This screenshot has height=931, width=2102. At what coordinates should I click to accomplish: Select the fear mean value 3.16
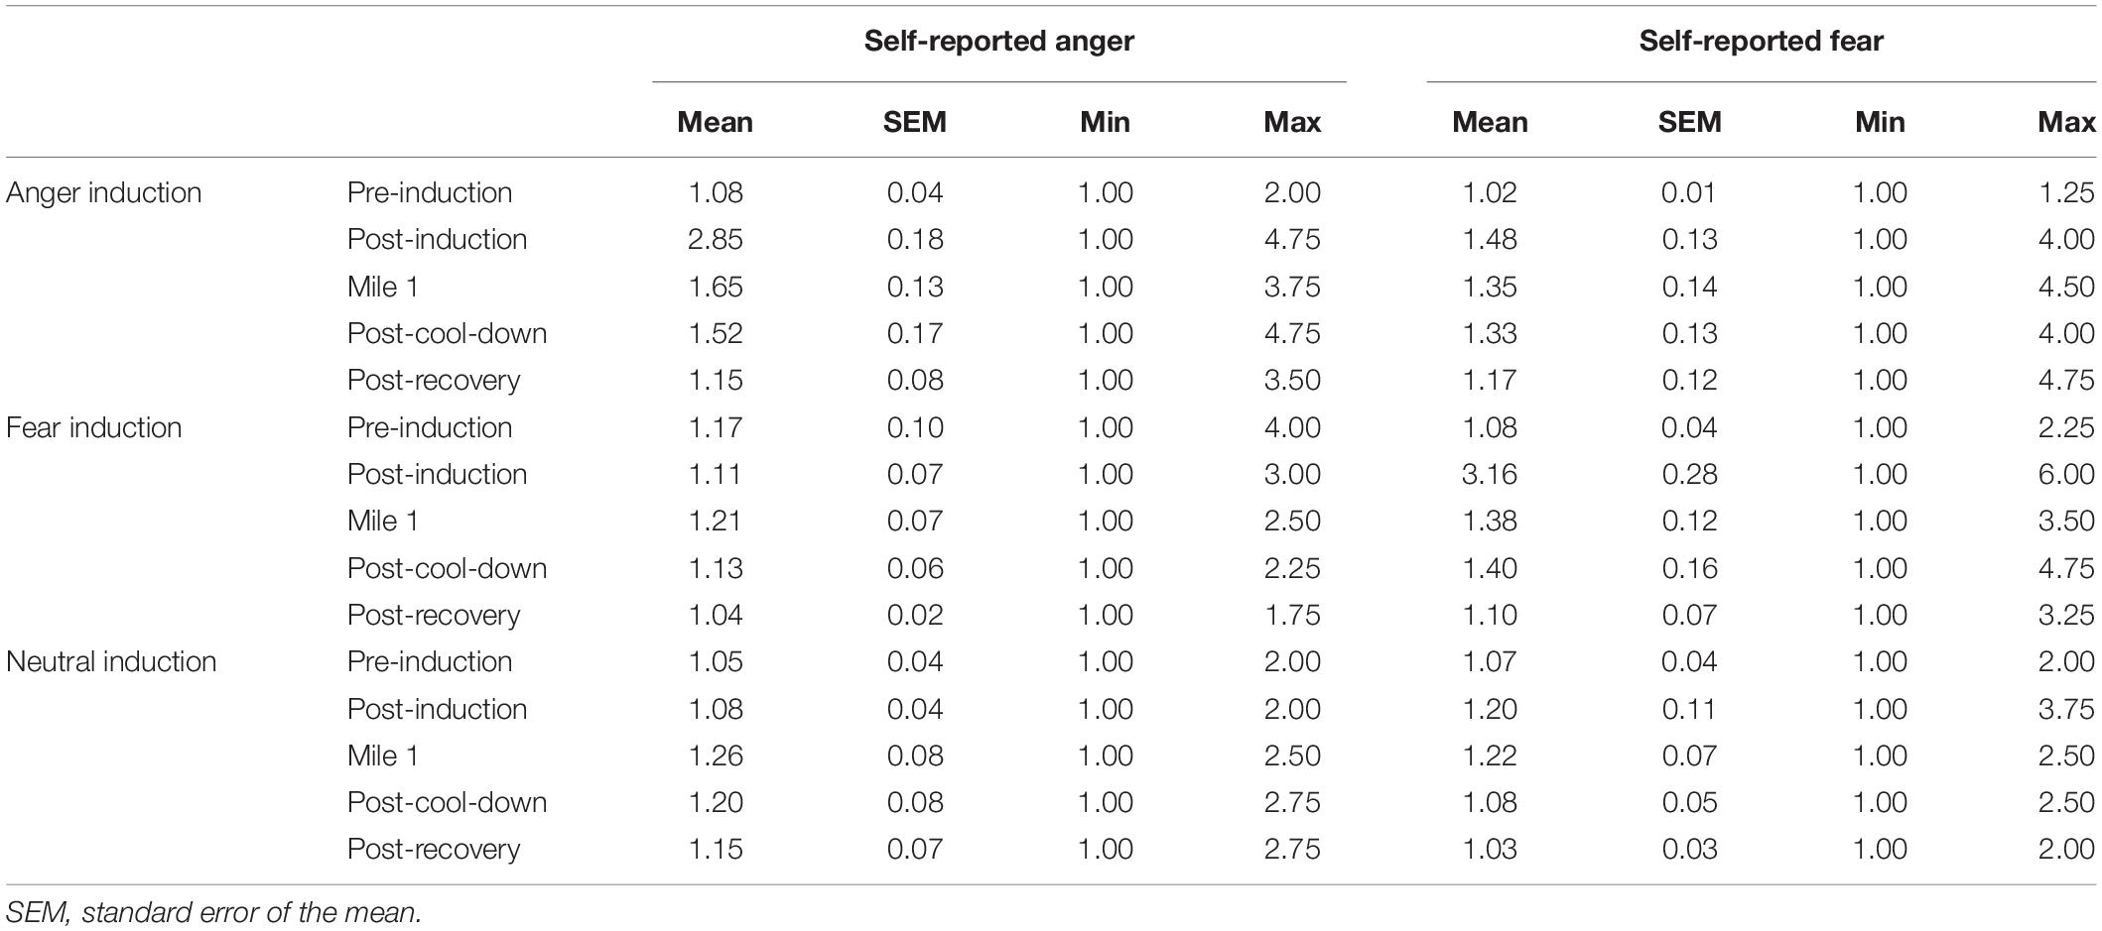pyautogui.click(x=1490, y=474)
